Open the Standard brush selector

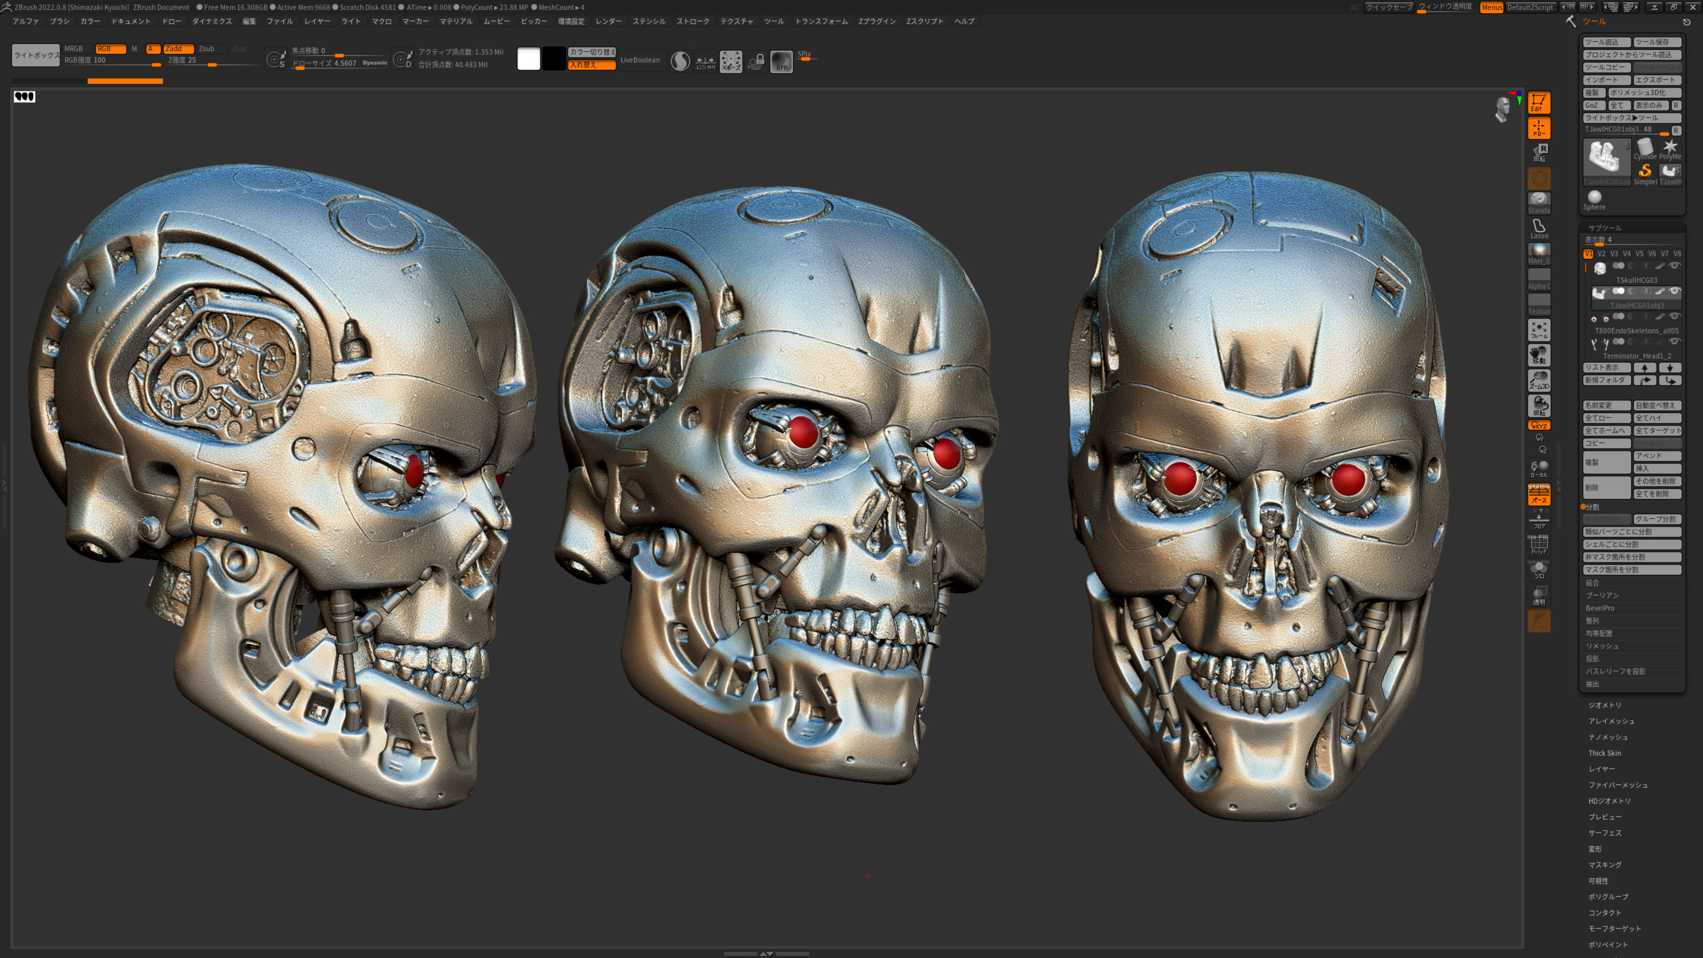point(1538,203)
